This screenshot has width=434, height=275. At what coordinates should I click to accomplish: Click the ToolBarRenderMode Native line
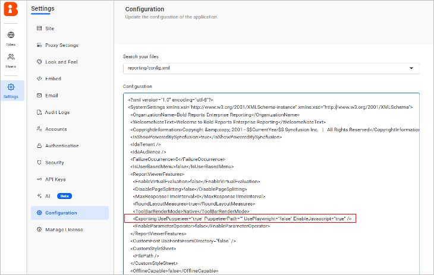[x=191, y=211]
